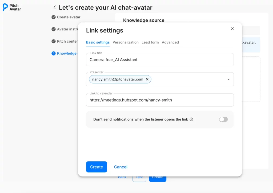Open the Lead form tab
The width and height of the screenshot is (273, 193).
click(150, 42)
